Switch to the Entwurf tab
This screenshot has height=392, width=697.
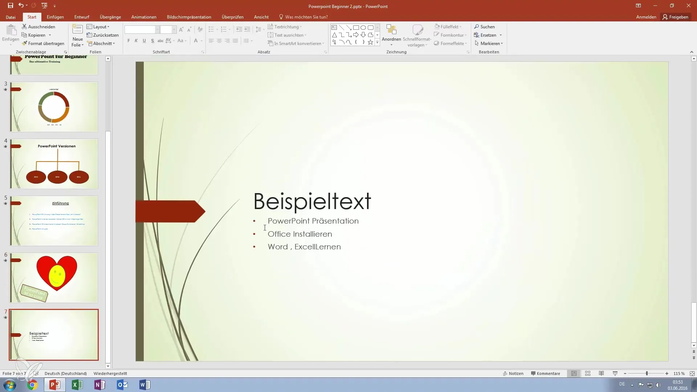click(x=82, y=17)
